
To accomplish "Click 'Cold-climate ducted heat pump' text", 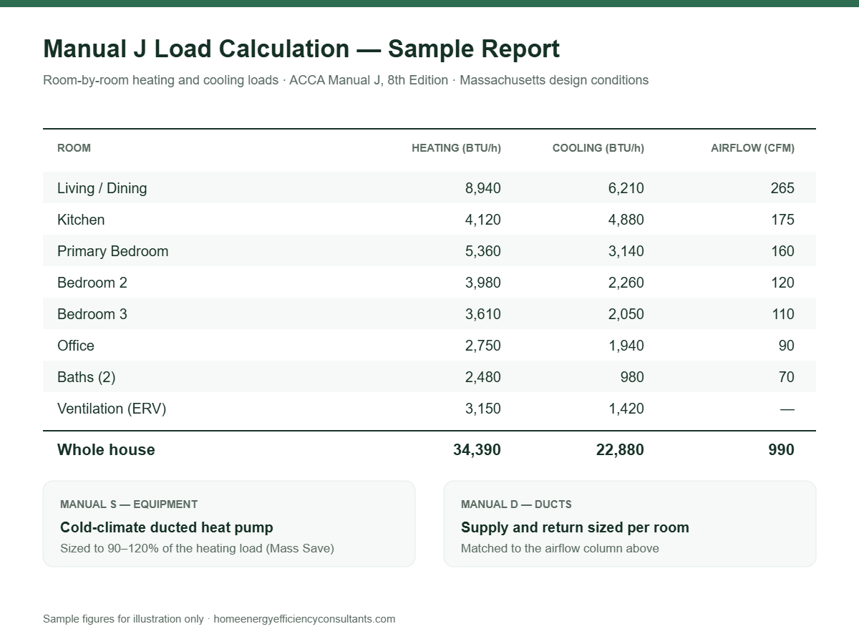I will [167, 527].
